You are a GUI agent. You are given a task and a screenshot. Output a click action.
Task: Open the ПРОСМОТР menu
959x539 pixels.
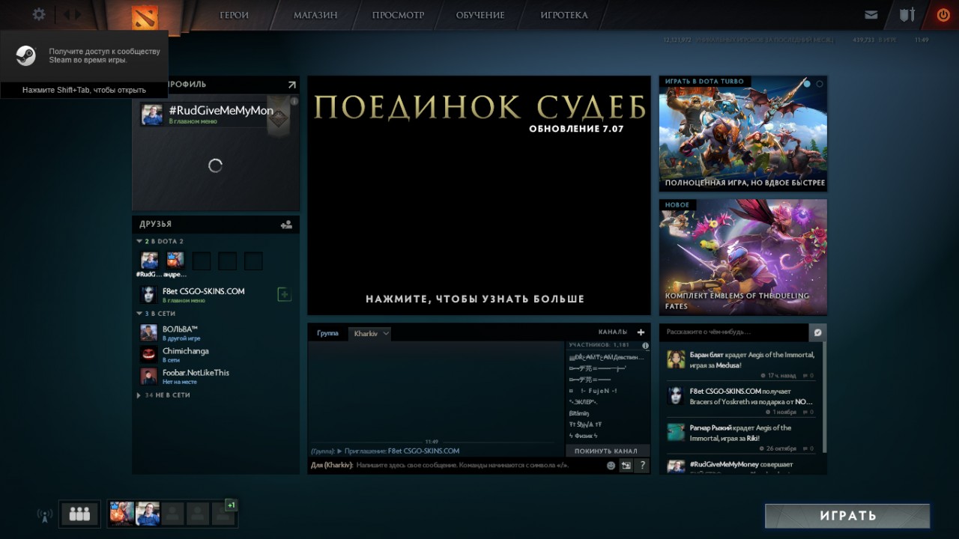point(398,15)
